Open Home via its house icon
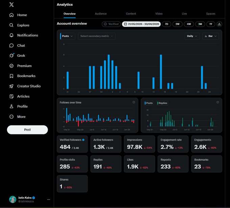Image resolution: width=230 pixels, height=208 pixels. coord(11,15)
